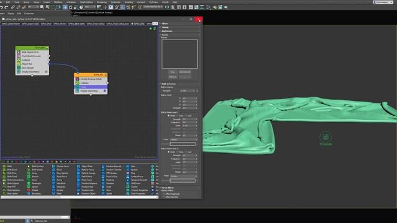
Task: Select Noise radio in Built-in Noise Level 2
Action: [169, 152]
